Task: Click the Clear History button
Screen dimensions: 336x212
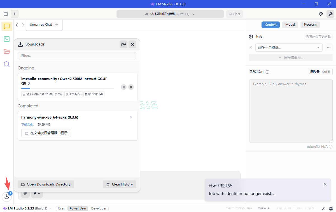Action: click(120, 184)
